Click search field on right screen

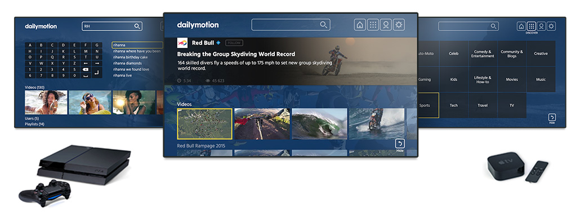469,26
